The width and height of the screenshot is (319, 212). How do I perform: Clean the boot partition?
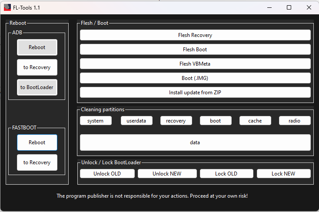[x=216, y=121]
